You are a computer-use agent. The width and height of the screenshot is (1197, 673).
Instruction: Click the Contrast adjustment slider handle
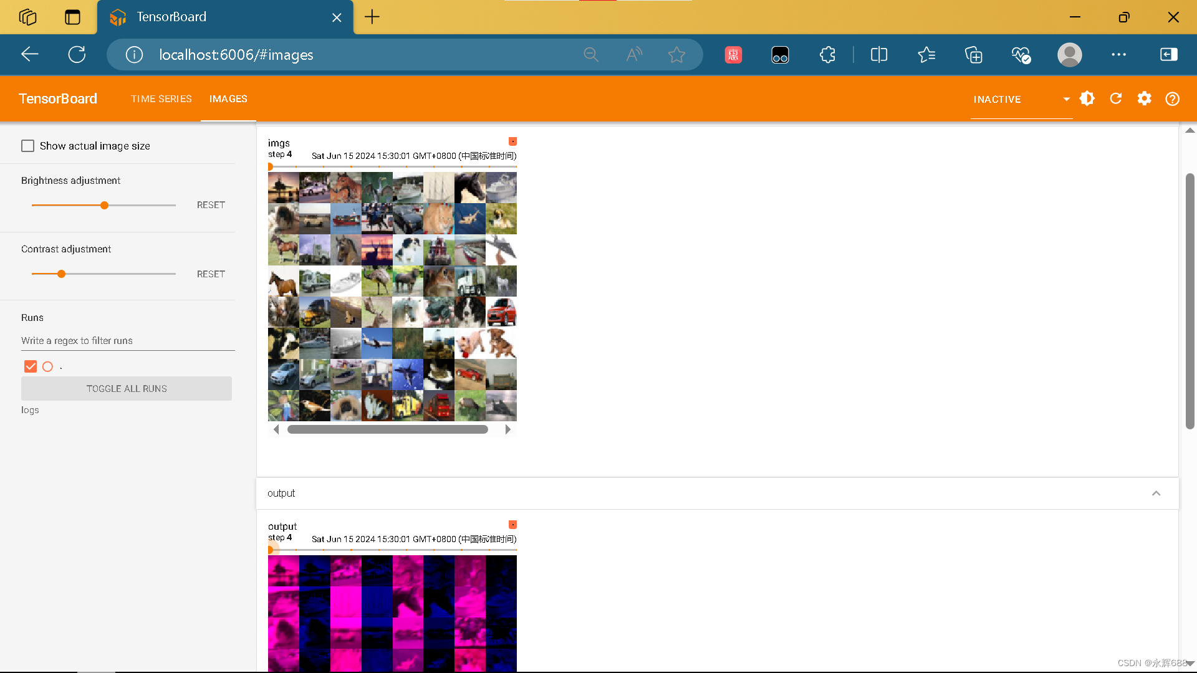61,274
